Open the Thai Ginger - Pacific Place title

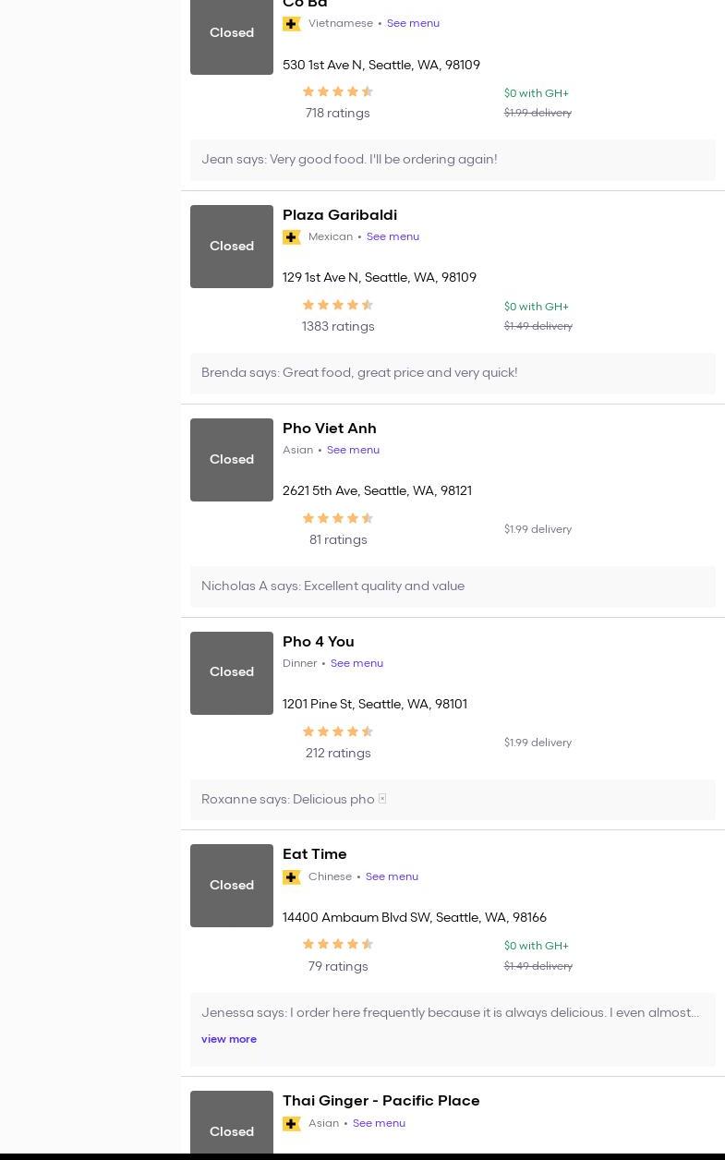click(x=381, y=1101)
